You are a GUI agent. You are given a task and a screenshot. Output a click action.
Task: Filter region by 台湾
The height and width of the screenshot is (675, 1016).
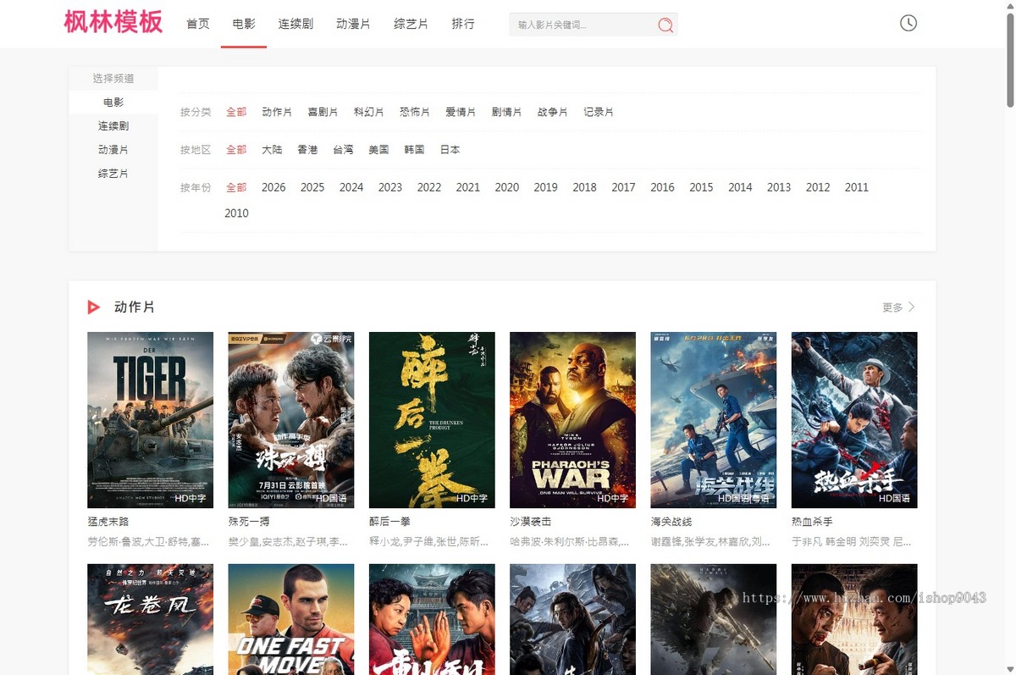(x=343, y=150)
